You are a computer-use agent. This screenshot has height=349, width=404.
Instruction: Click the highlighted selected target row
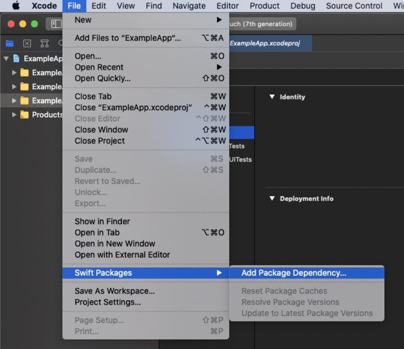point(241,133)
